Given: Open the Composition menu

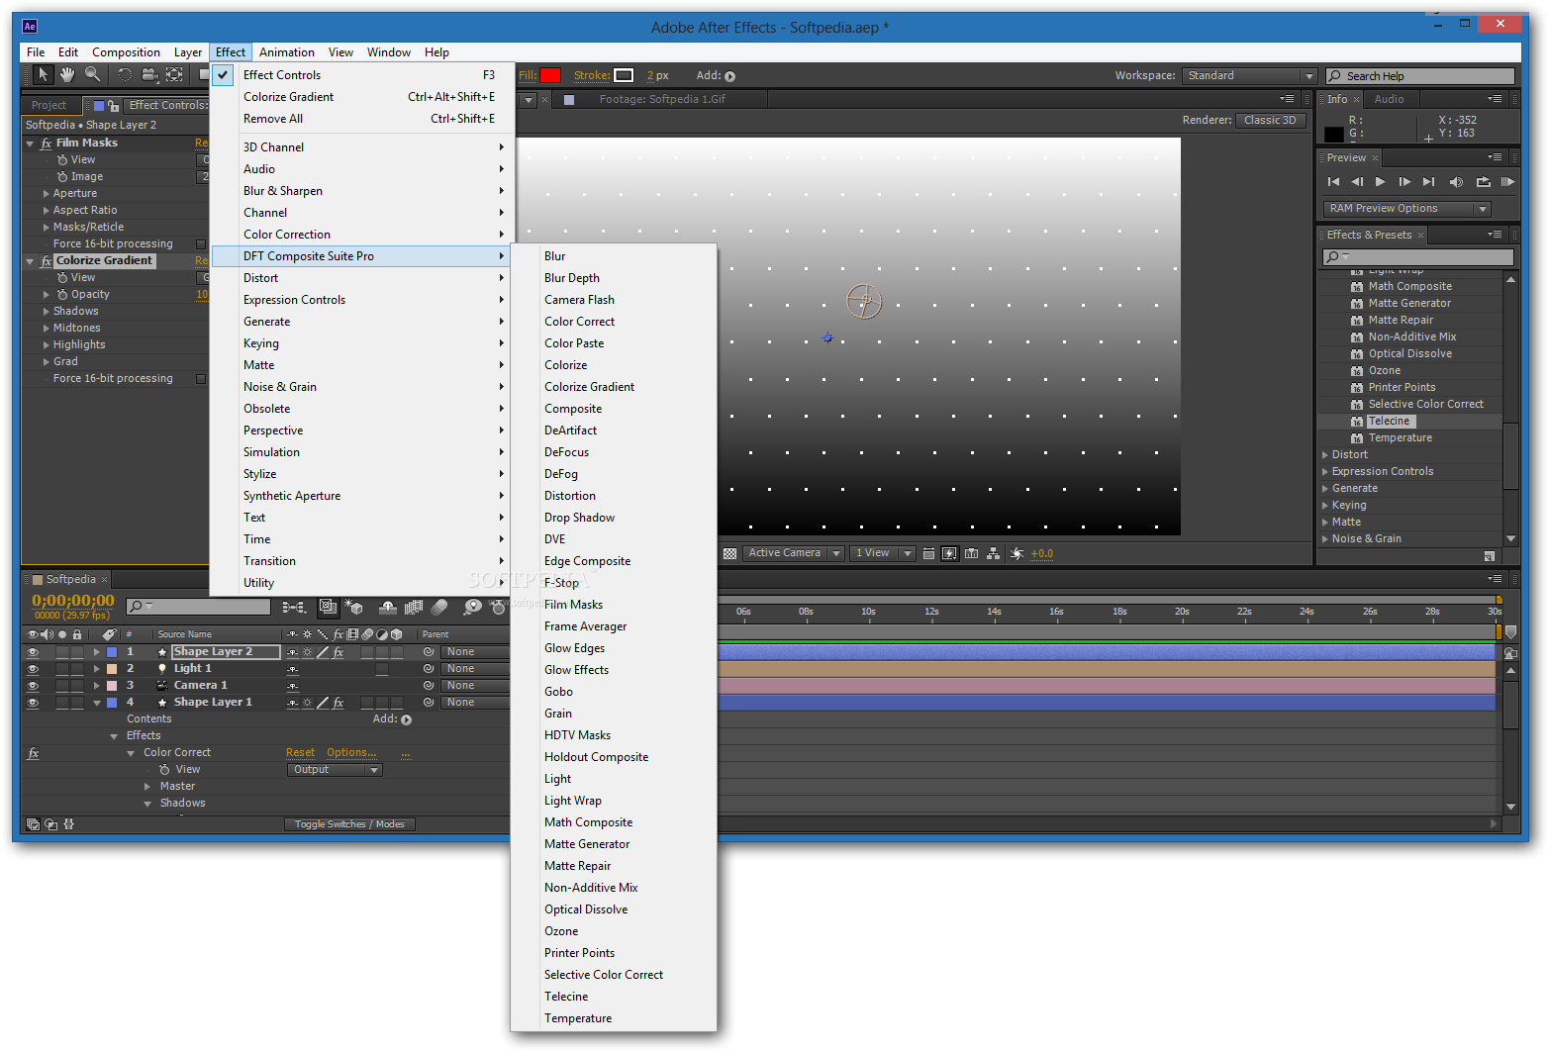Looking at the screenshot, I should pyautogui.click(x=126, y=52).
